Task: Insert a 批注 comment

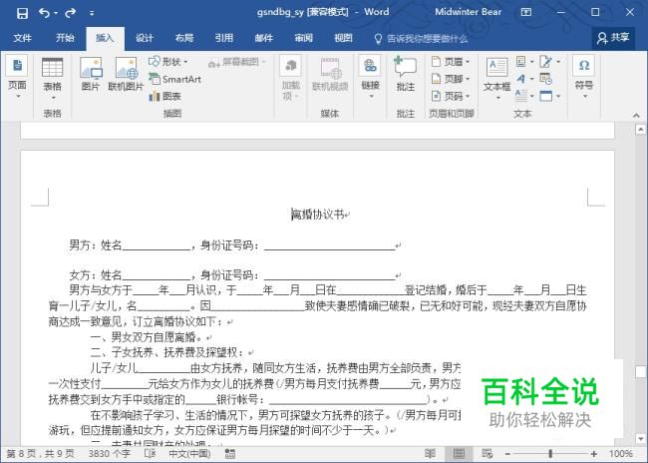Action: (406, 75)
